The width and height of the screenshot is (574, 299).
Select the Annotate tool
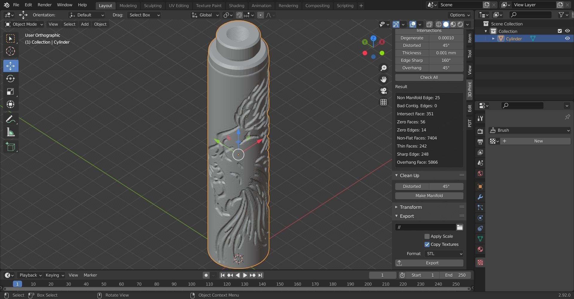pyautogui.click(x=10, y=119)
